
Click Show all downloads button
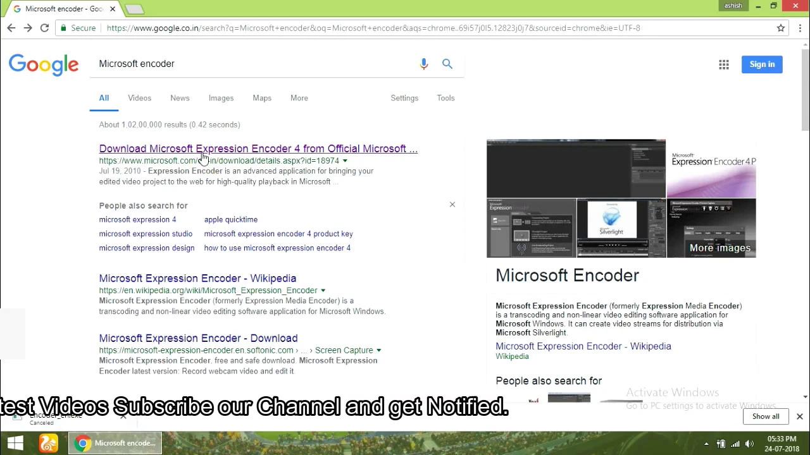coord(766,416)
